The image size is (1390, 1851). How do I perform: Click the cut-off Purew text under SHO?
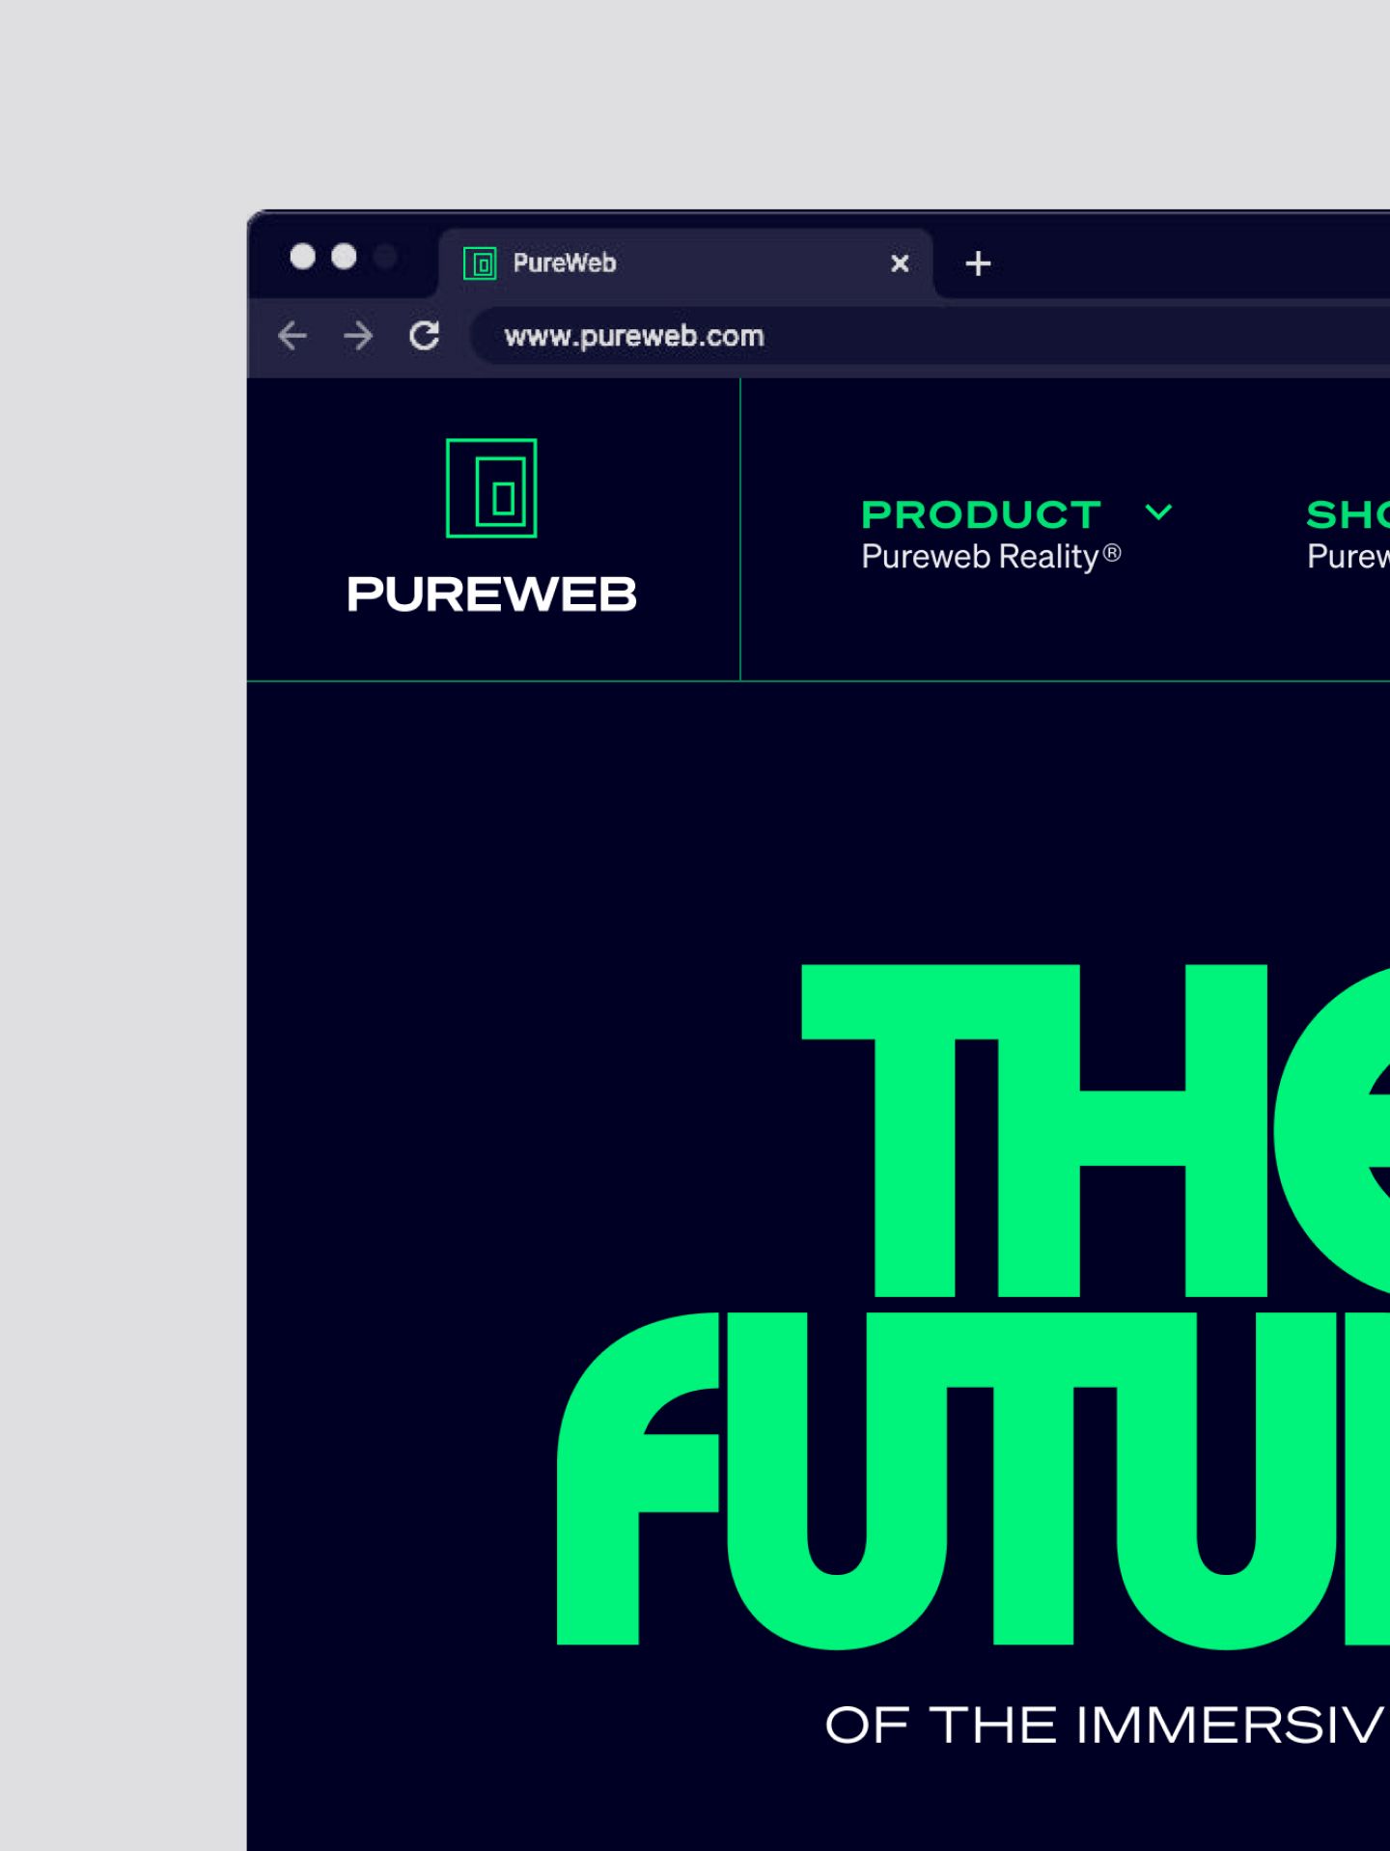(1348, 557)
